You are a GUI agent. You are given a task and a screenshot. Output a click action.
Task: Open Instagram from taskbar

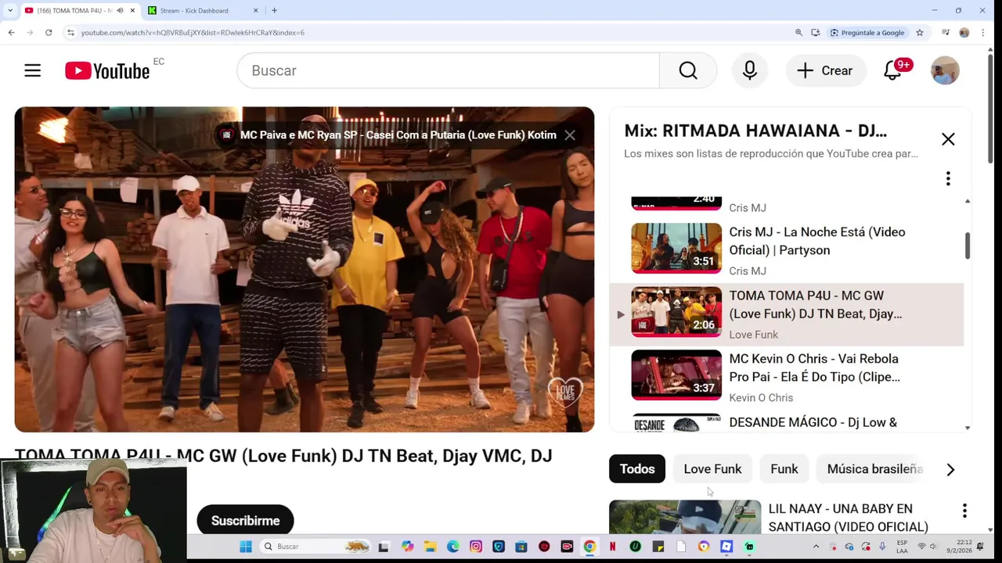[x=476, y=547]
